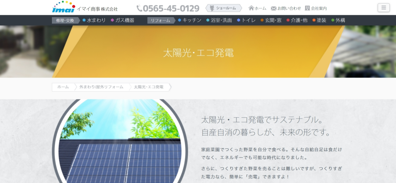Click the Imai company logo
The height and width of the screenshot is (183, 396).
coord(64,7)
